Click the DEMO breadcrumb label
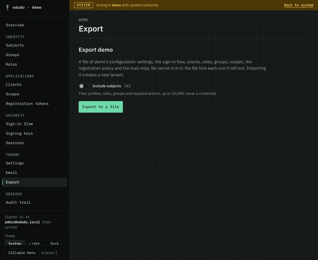Viewport: 318px width, 260px height. tap(83, 20)
